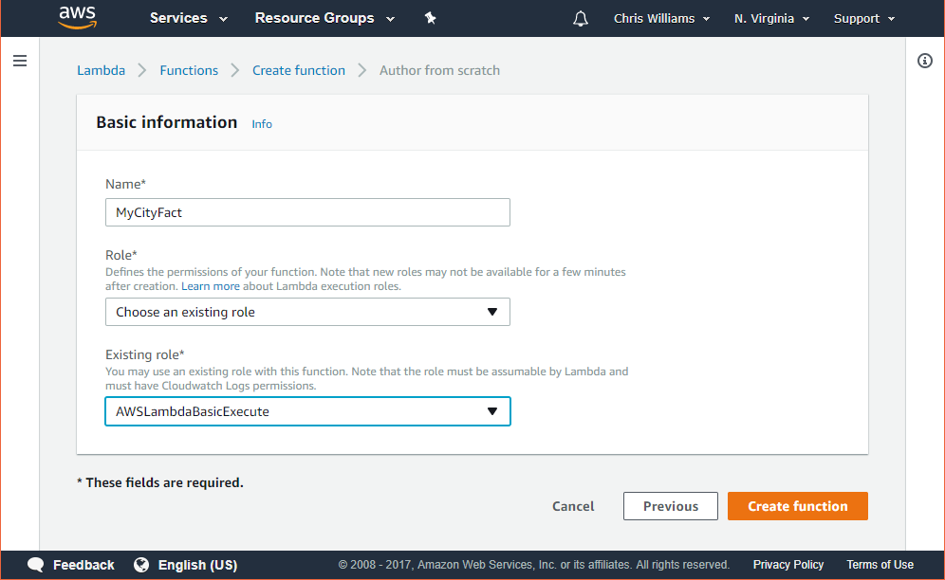The height and width of the screenshot is (580, 945).
Task: Click the pin shortcuts icon
Action: pos(430,18)
